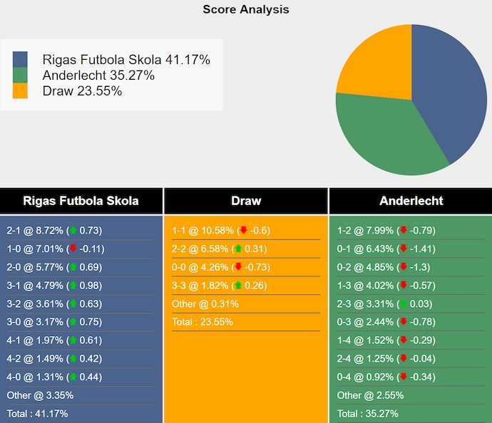This screenshot has width=492, height=423.
Task: Click the Score Analysis title
Action: point(246,9)
